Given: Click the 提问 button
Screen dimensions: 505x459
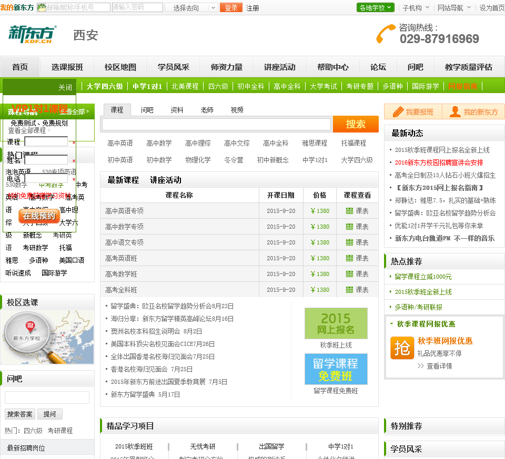Looking at the screenshot, I should coord(49,414).
